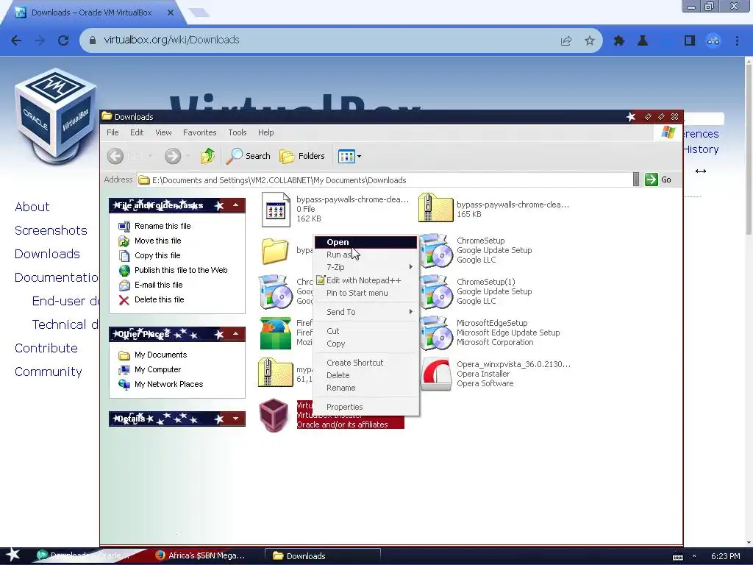The height and width of the screenshot is (565, 753).
Task: Select the 165 KB bypass-paywalls zip icon
Action: tap(435, 207)
